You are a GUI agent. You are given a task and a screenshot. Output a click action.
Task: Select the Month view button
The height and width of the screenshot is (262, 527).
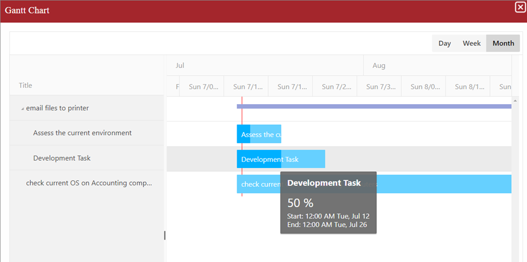[503, 43]
